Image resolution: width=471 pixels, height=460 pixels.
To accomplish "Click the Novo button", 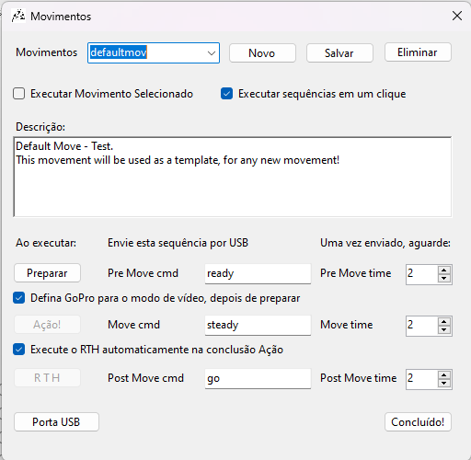I will [x=262, y=53].
